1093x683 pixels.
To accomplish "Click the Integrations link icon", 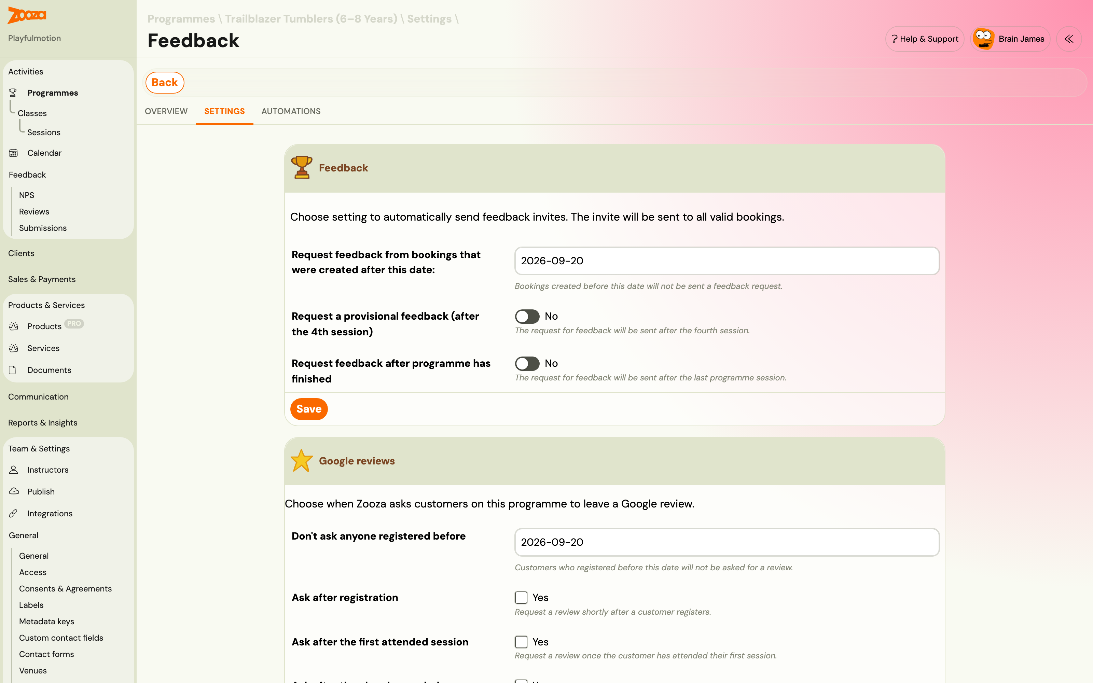I will click(x=13, y=514).
